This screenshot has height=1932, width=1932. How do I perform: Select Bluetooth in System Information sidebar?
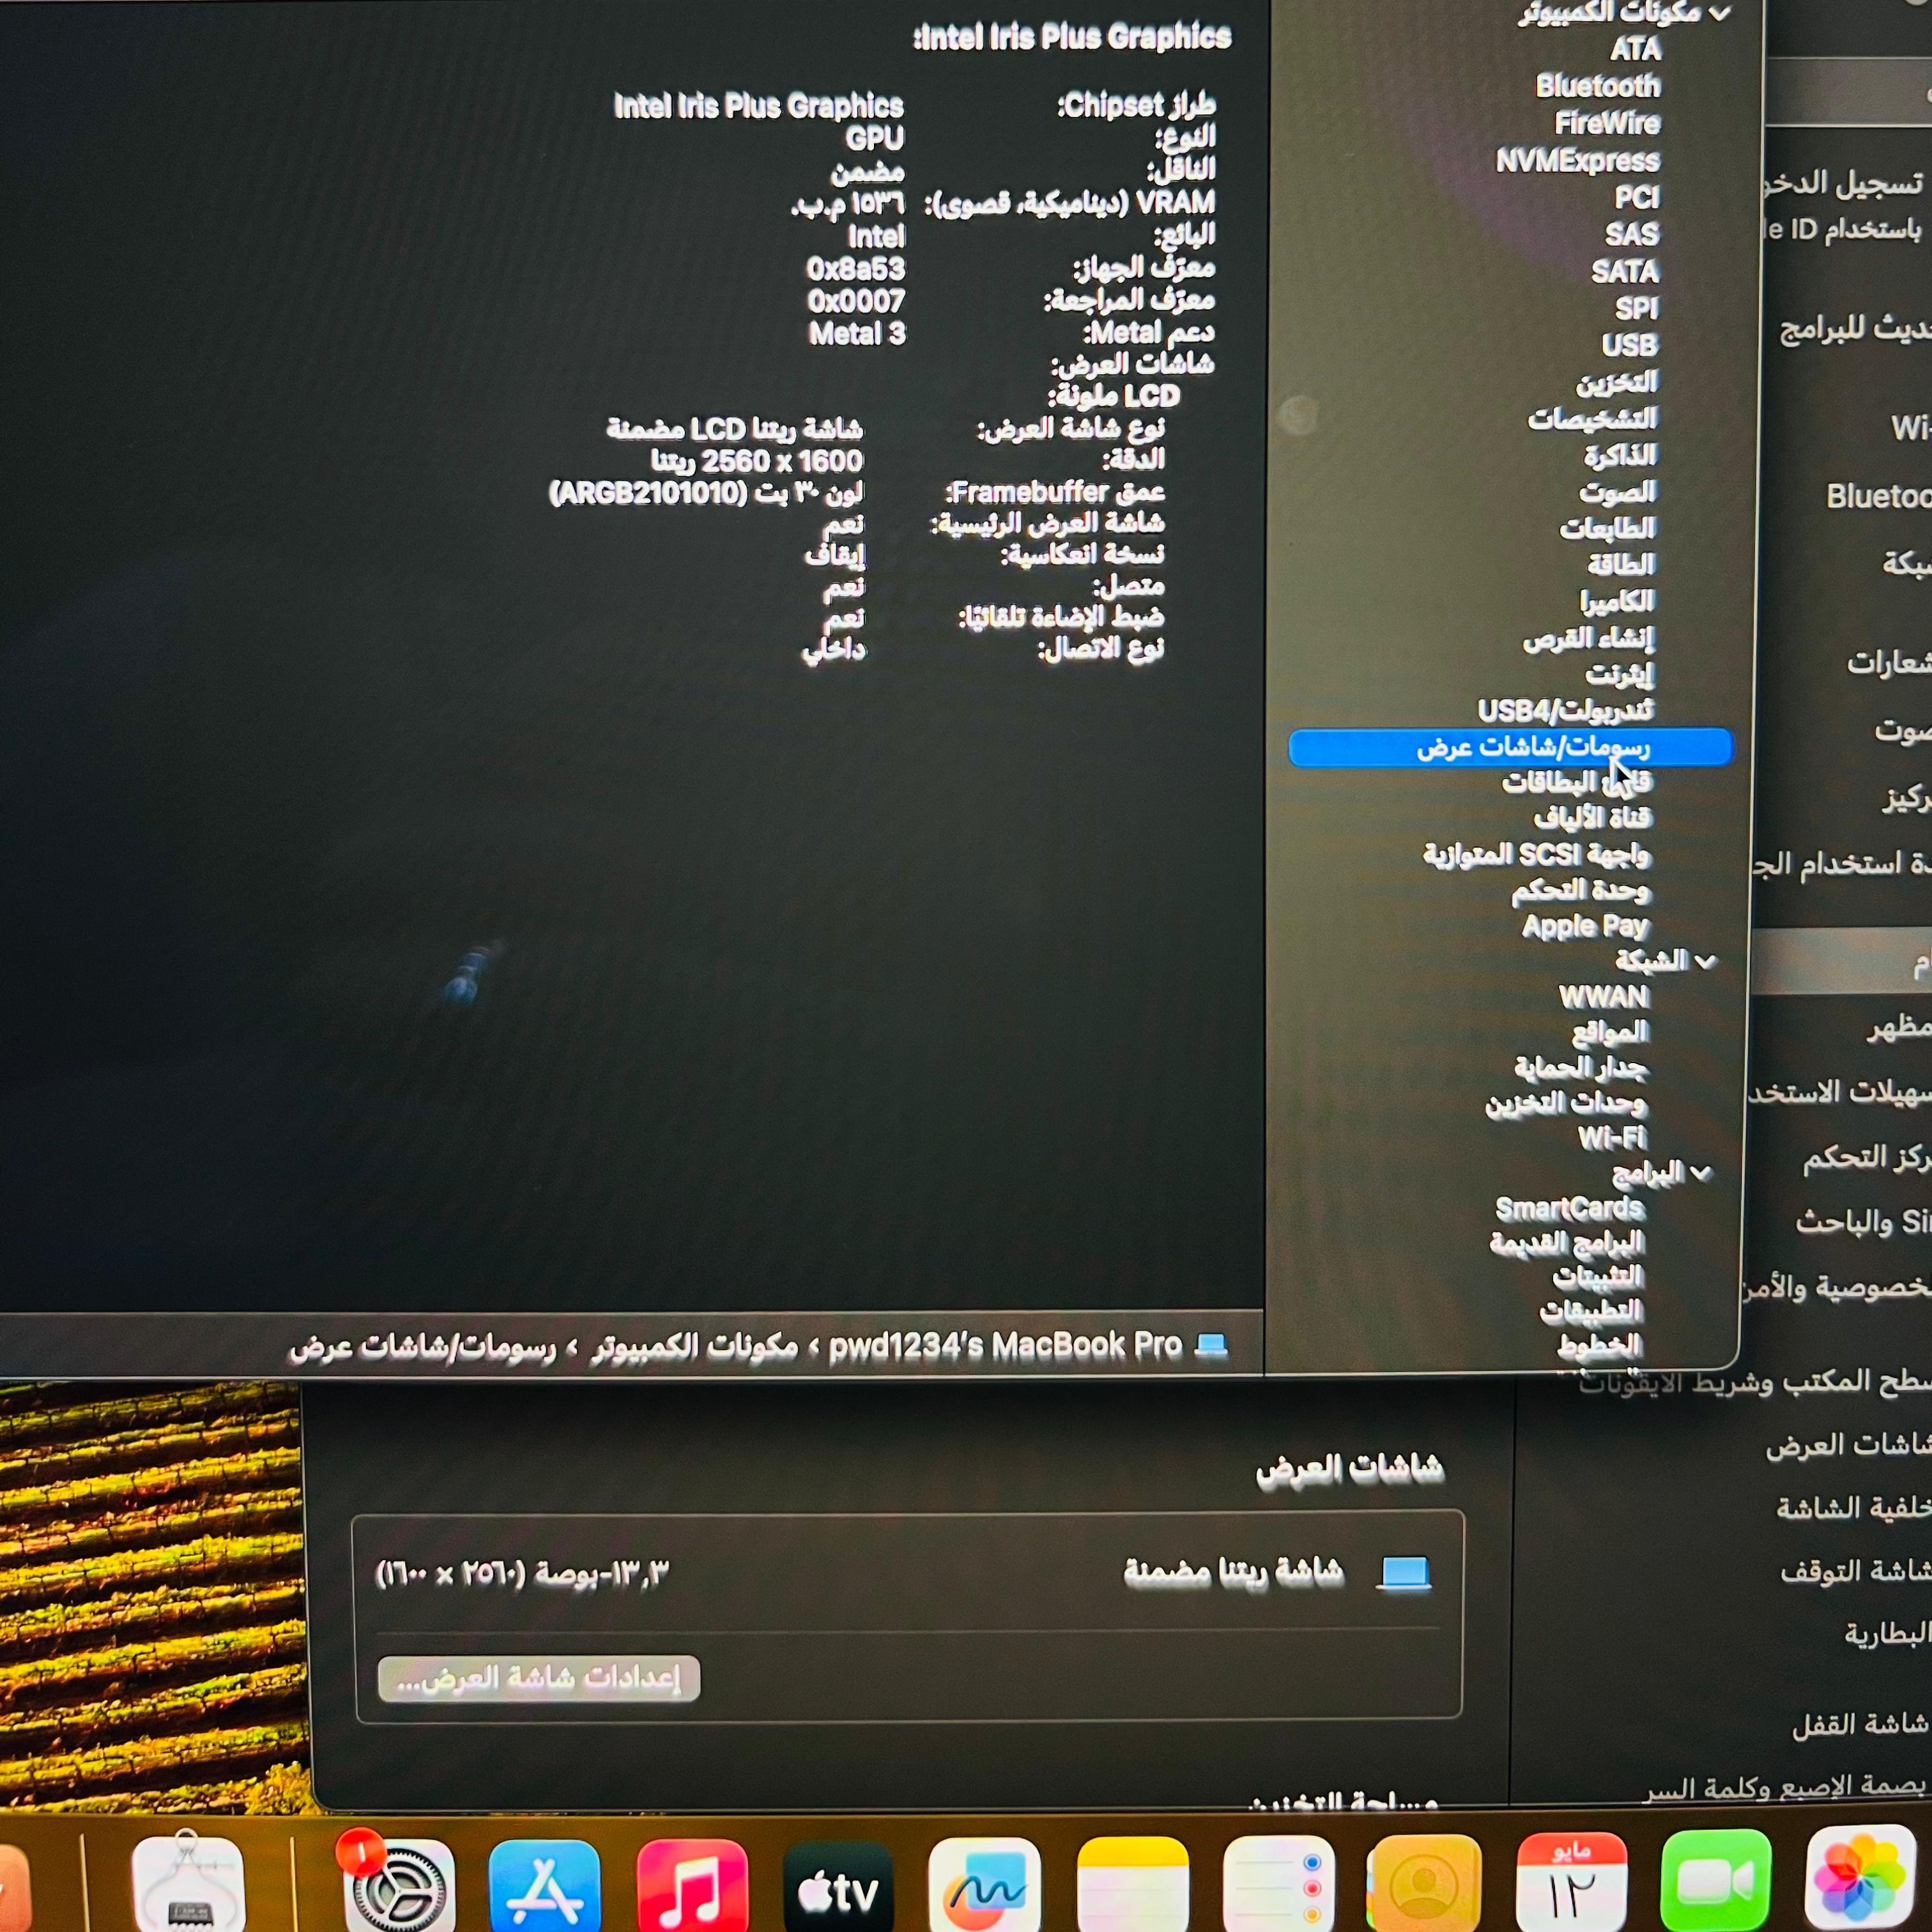point(1598,86)
